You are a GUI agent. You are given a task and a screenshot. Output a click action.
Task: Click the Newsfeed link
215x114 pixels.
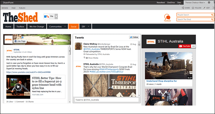pyautogui.click(x=161, y=2)
